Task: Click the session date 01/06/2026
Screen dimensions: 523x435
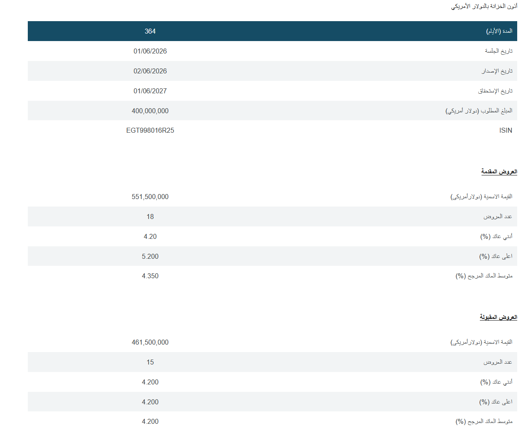Action: click(x=150, y=51)
